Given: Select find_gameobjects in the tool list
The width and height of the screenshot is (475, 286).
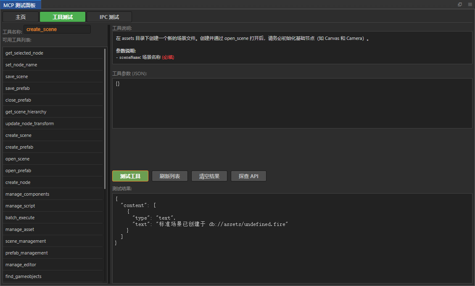Looking at the screenshot, I should point(53,276).
